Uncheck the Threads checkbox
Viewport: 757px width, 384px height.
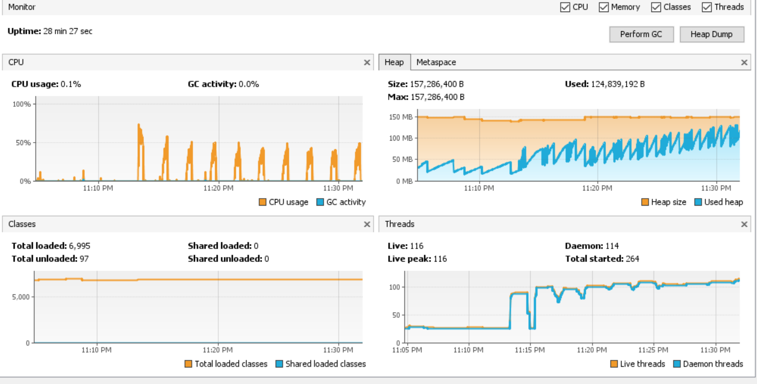pos(706,7)
